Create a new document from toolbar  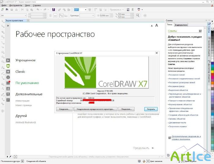[x=2, y=10]
